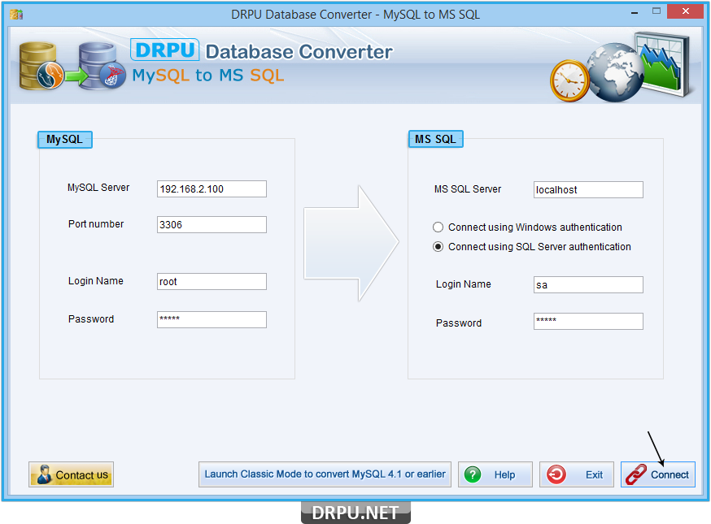711x524 pixels.
Task: Click the red Exit arrow icon
Action: (x=556, y=474)
